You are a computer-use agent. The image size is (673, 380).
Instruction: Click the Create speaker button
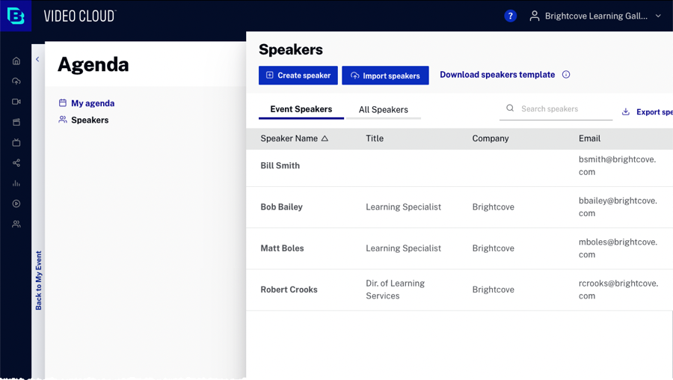(298, 75)
